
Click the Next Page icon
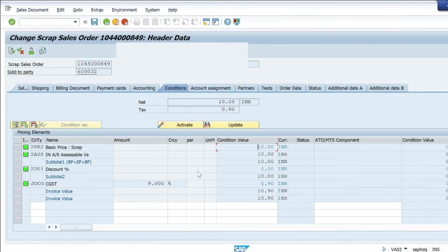point(185,22)
